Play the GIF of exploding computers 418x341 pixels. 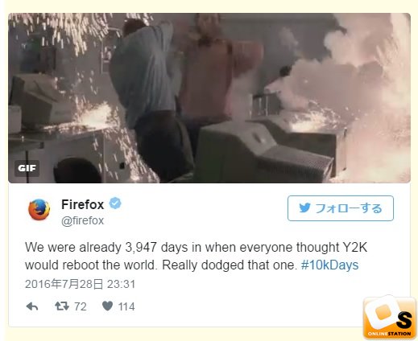pos(209,98)
